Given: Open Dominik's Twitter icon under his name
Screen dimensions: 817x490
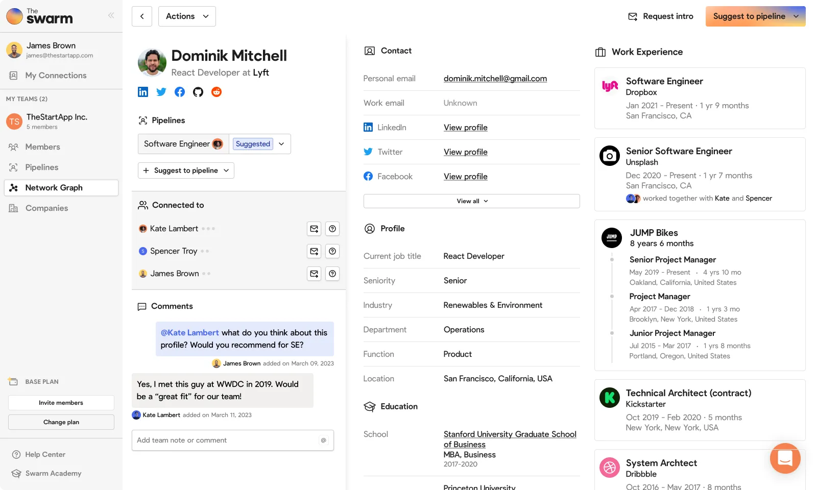Looking at the screenshot, I should [x=161, y=92].
